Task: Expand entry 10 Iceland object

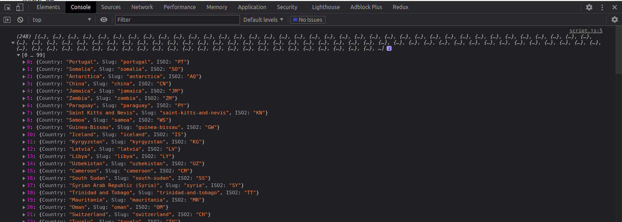Action: 24,134
